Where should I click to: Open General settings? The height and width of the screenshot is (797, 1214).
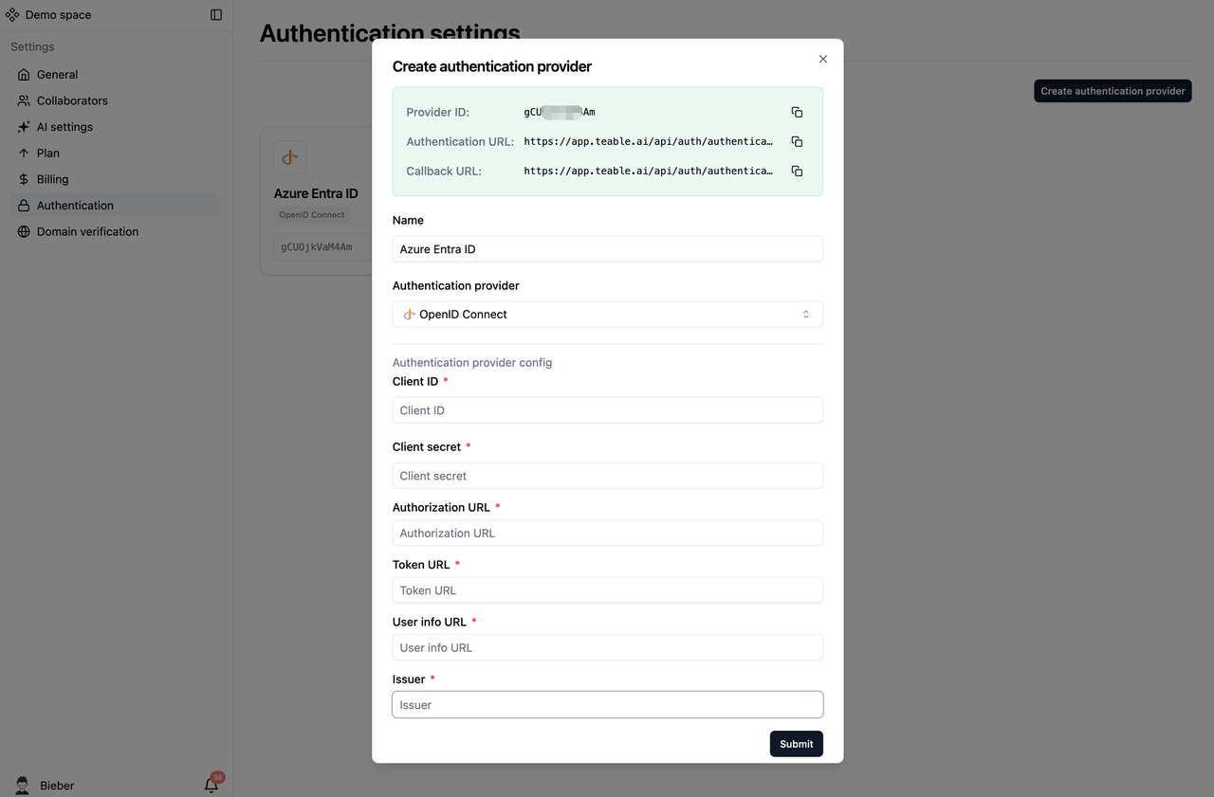[x=115, y=74]
